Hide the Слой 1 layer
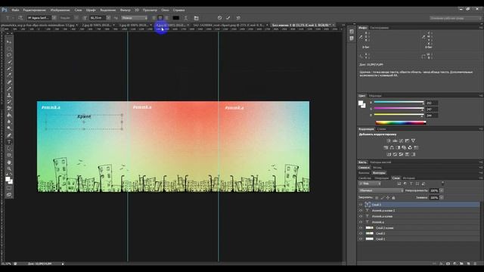Viewport: 484px width, 272px height. point(361,239)
